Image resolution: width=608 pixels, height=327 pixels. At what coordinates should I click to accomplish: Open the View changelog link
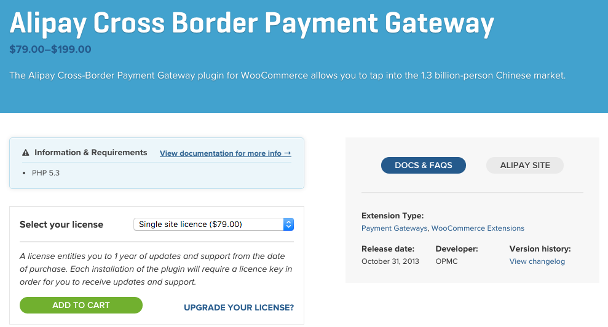coord(537,261)
